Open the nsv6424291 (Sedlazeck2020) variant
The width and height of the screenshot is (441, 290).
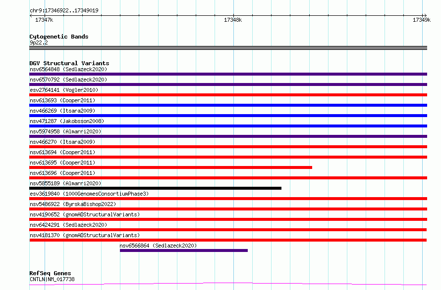tap(228, 230)
